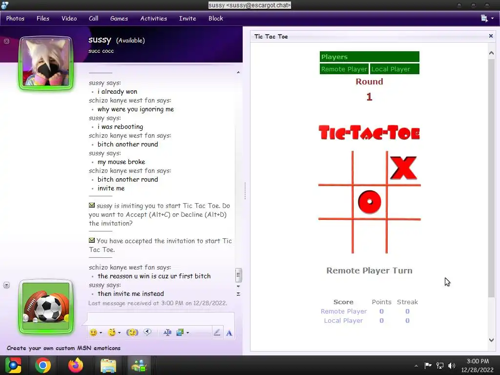
Task: Open File Explorer from the taskbar
Action: pos(108,365)
